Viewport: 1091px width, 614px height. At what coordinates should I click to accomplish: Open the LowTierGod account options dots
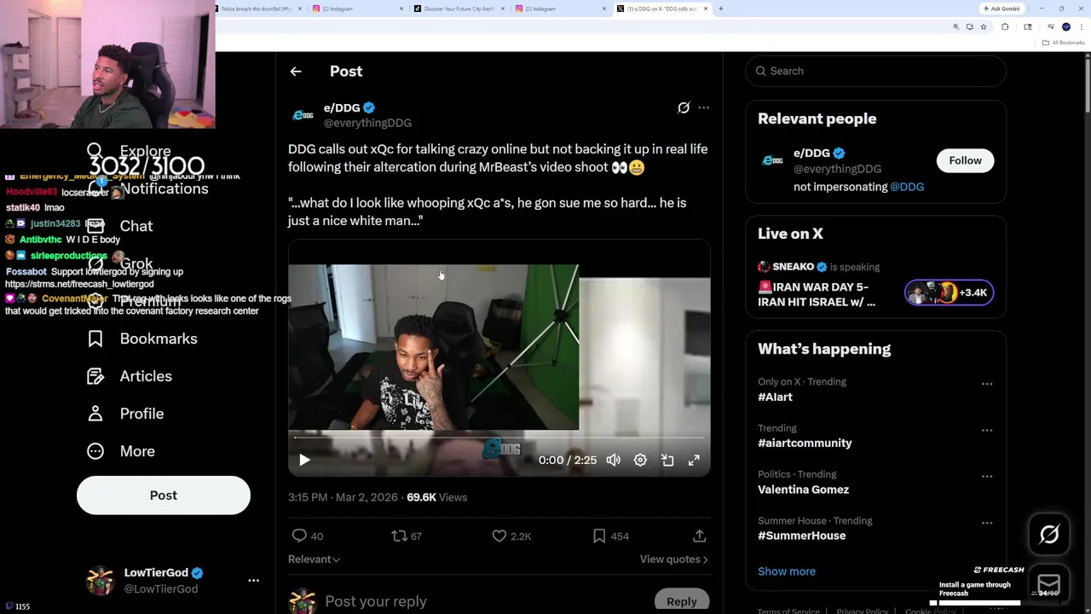click(x=253, y=580)
